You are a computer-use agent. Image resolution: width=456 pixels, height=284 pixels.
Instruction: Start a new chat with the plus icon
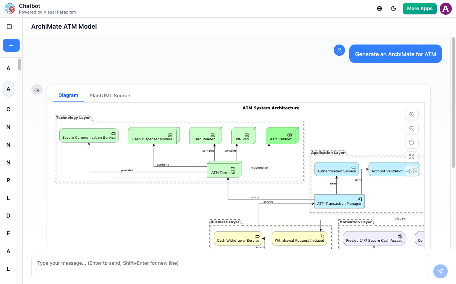click(11, 45)
